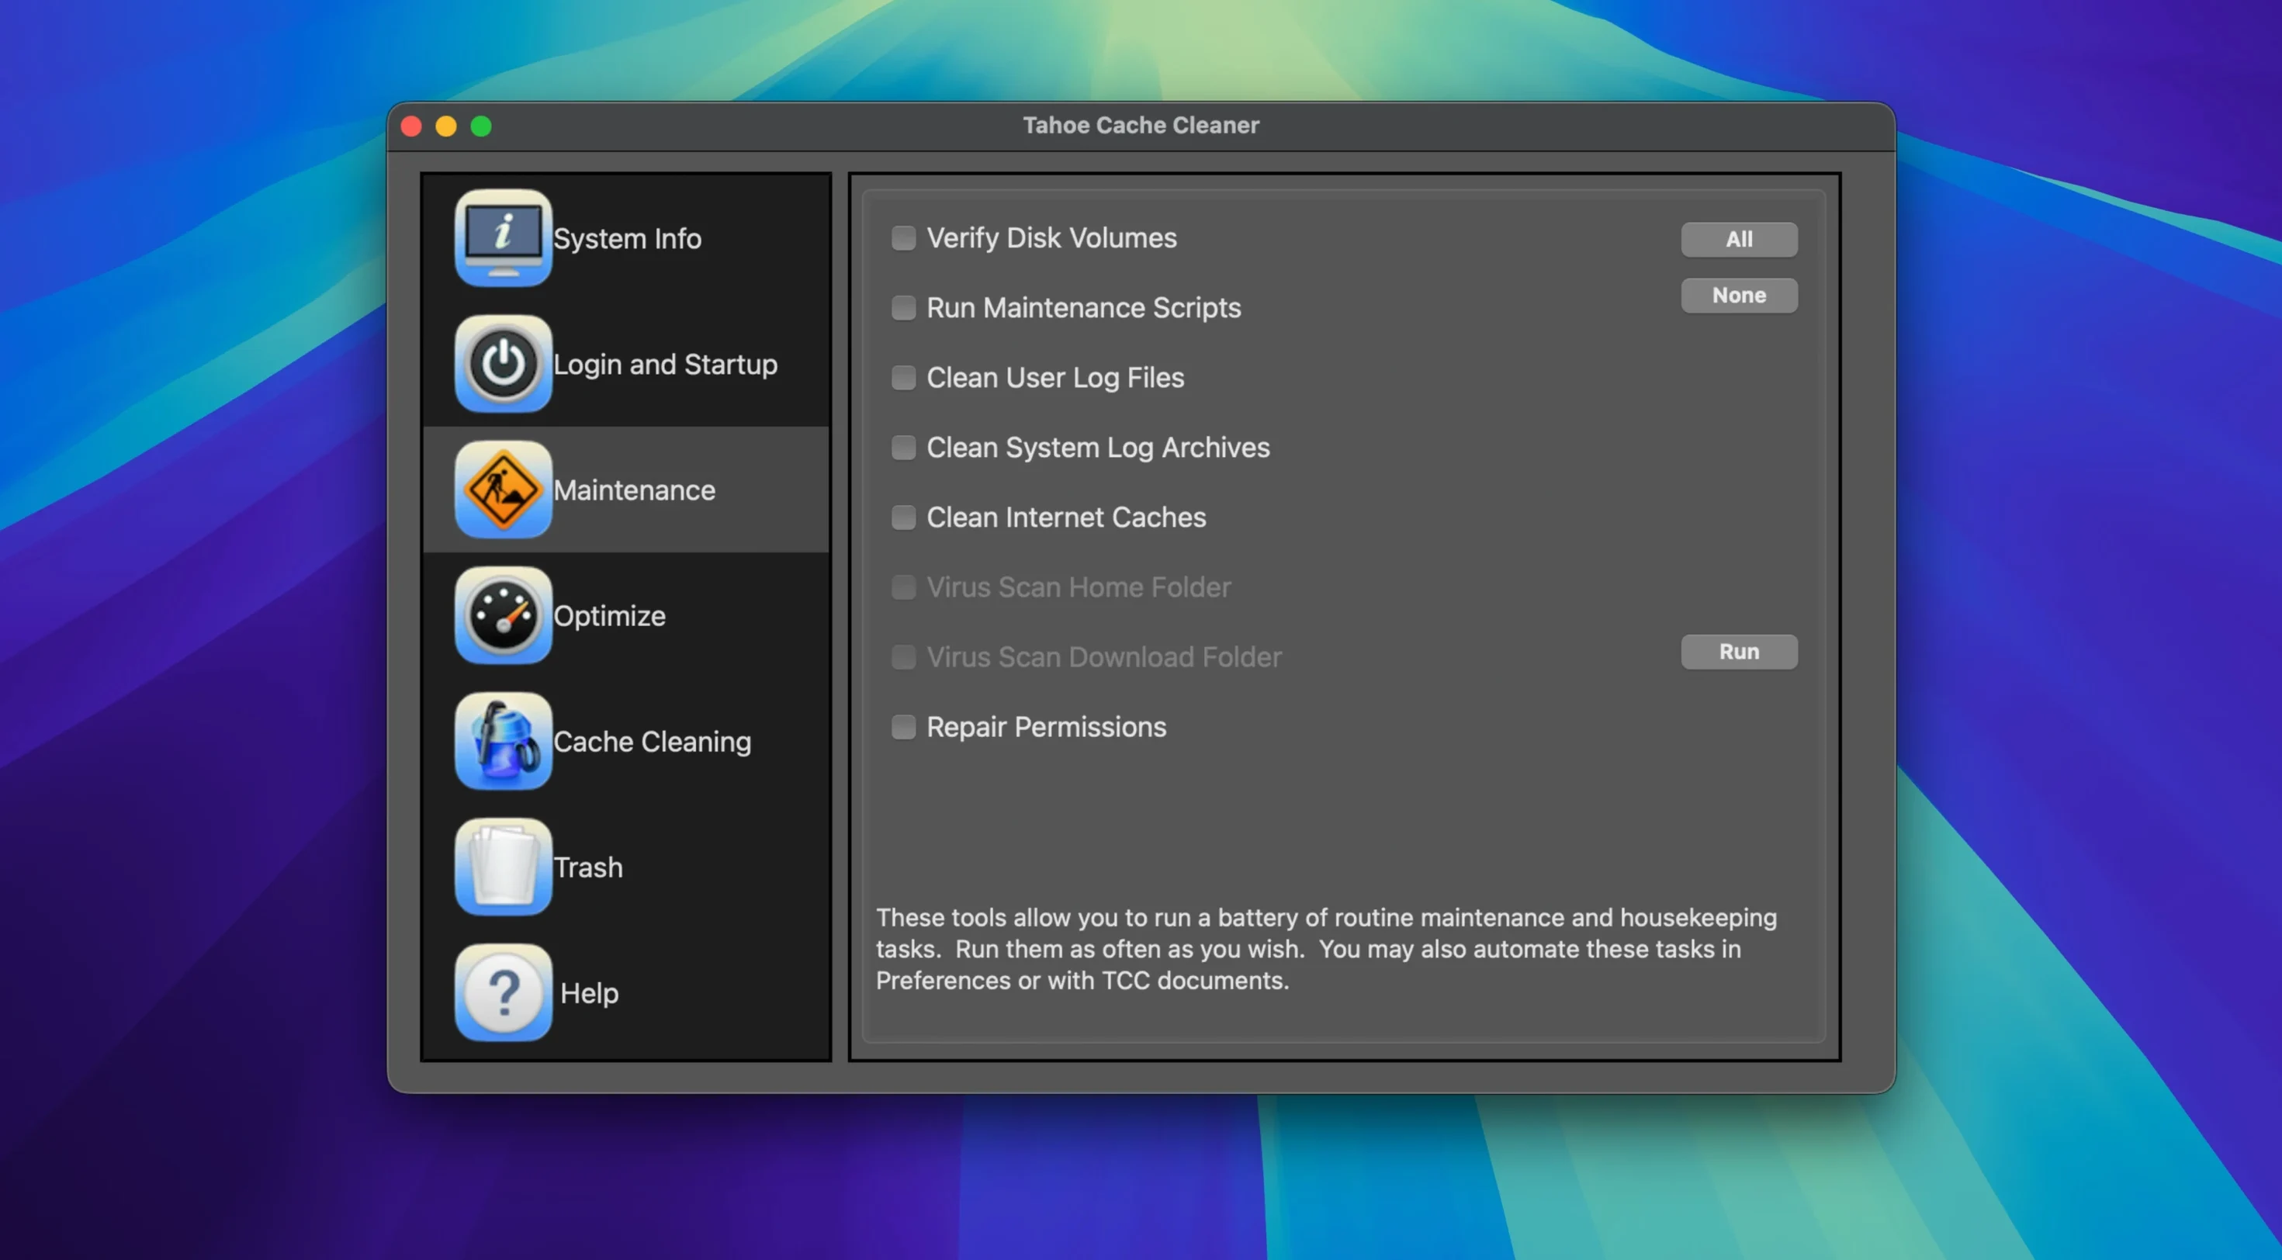The width and height of the screenshot is (2282, 1260).
Task: Open the System Info monitor icon
Action: tap(503, 237)
